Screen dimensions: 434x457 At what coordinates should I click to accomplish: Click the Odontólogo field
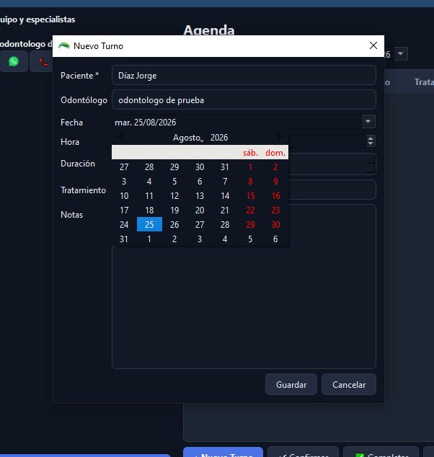pyautogui.click(x=244, y=100)
